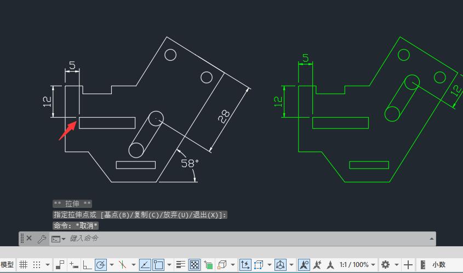Click the workspace switching gear
Screen dimensions: 463x273
(385, 265)
